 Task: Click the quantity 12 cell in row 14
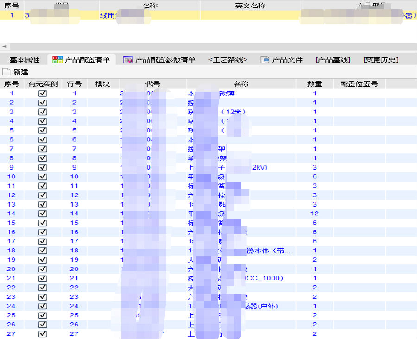click(x=315, y=213)
